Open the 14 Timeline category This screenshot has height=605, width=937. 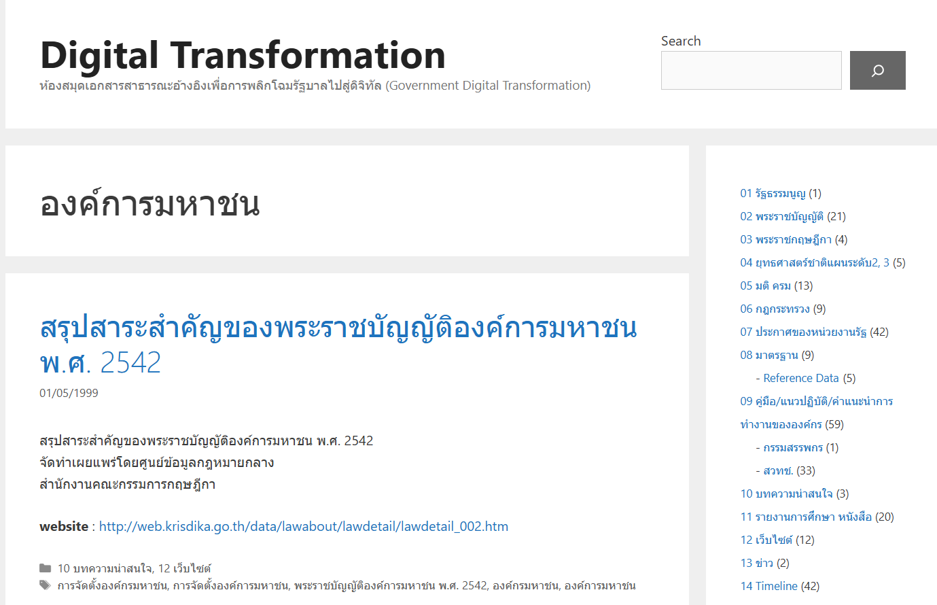click(x=768, y=587)
